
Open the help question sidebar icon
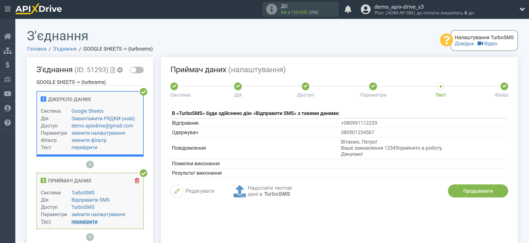[x=8, y=123]
